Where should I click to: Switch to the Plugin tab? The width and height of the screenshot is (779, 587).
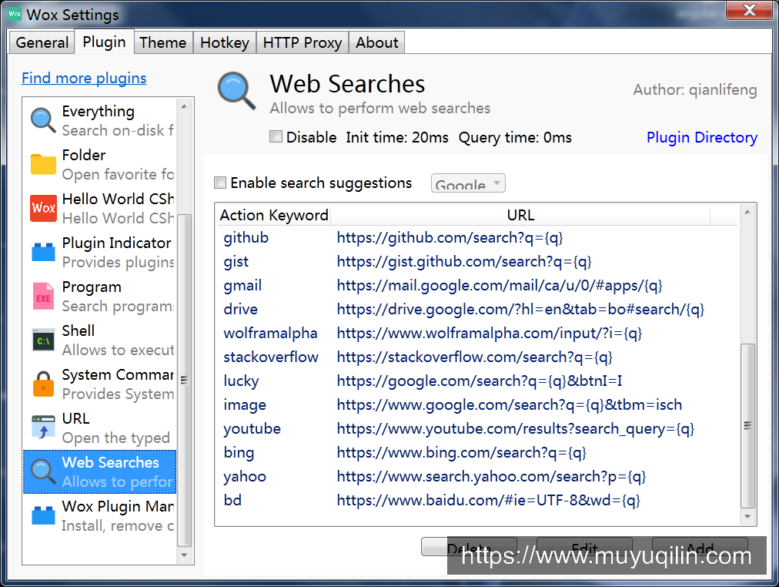pyautogui.click(x=105, y=42)
